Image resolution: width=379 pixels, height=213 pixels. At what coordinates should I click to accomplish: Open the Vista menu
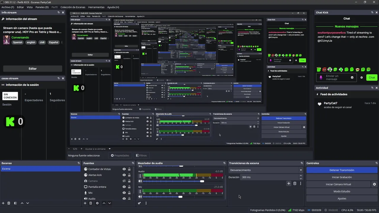tap(30, 7)
